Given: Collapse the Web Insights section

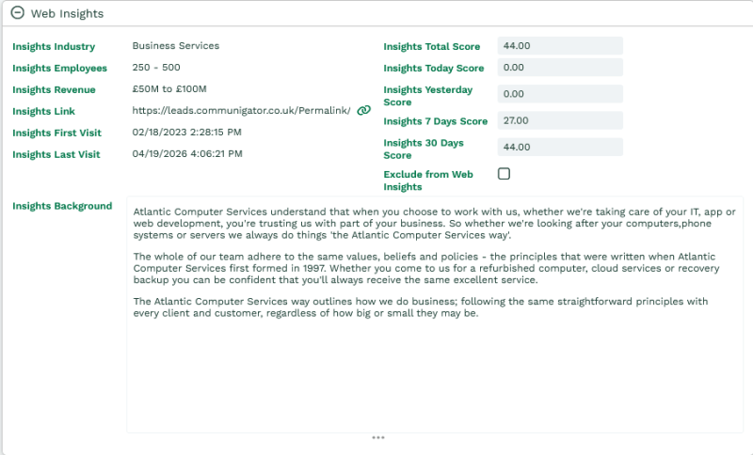Looking at the screenshot, I should tap(17, 13).
